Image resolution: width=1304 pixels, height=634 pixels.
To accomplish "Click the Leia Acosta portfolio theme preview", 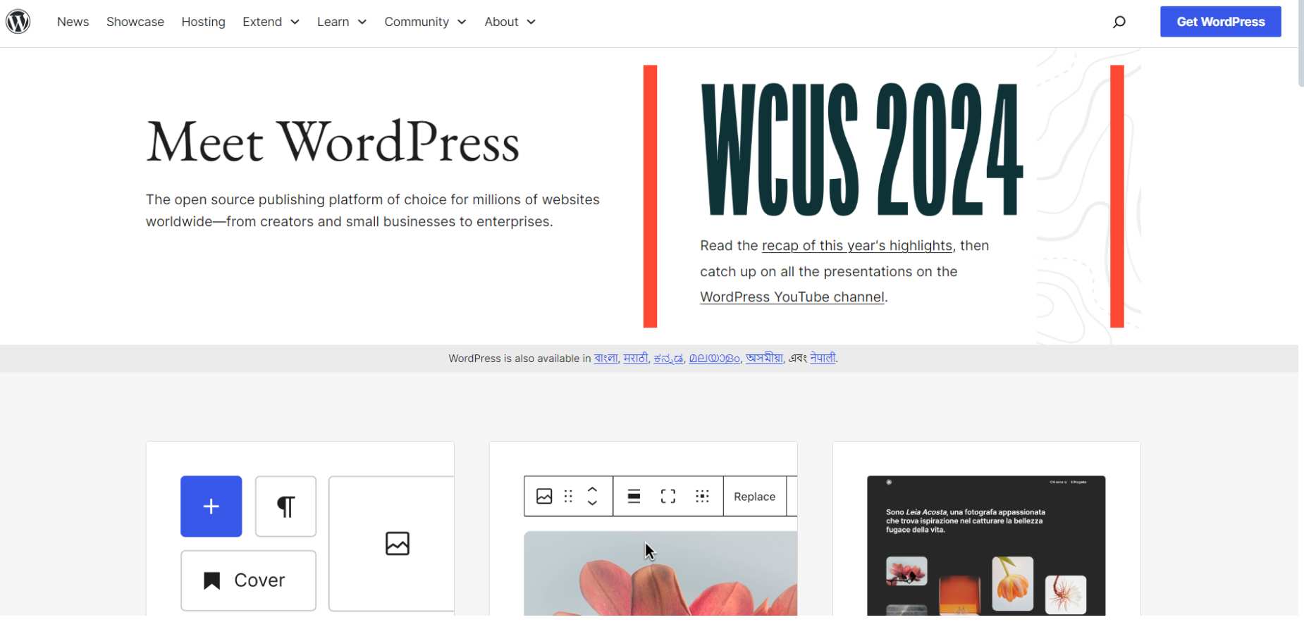I will 986,546.
